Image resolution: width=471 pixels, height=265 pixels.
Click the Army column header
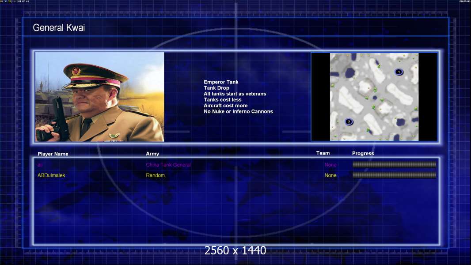click(x=152, y=154)
